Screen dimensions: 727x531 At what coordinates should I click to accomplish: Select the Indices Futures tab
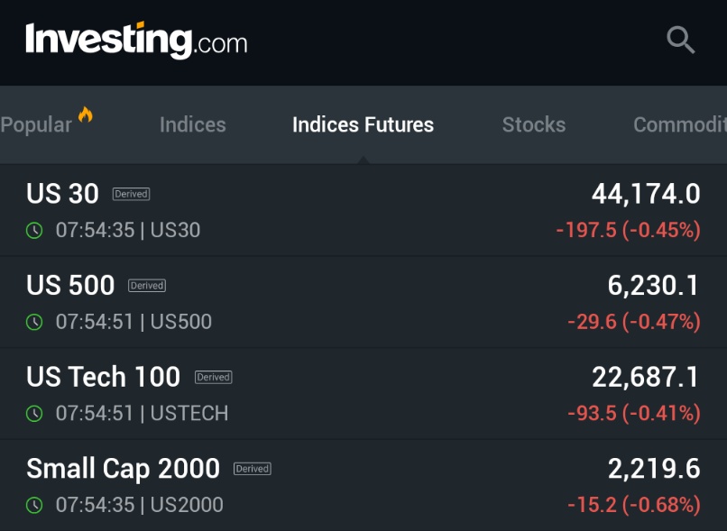[363, 124]
